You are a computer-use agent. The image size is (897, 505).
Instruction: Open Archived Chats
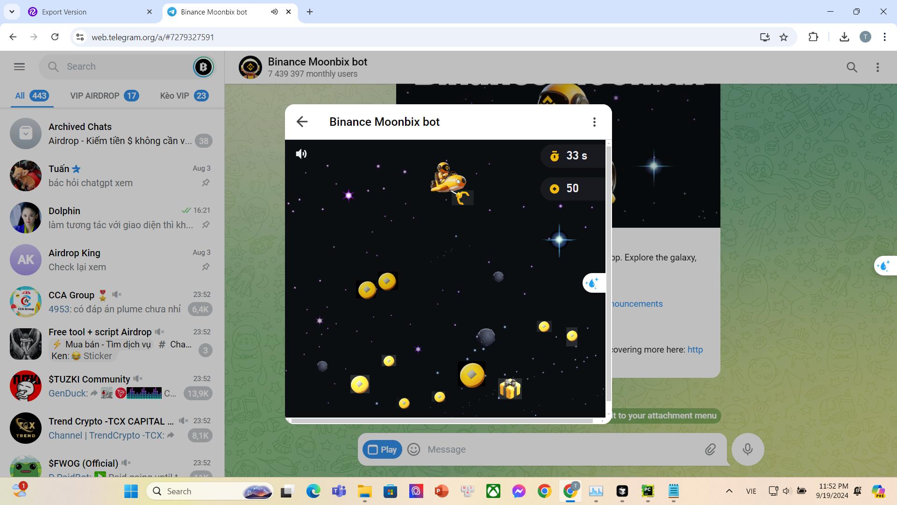coord(112,134)
